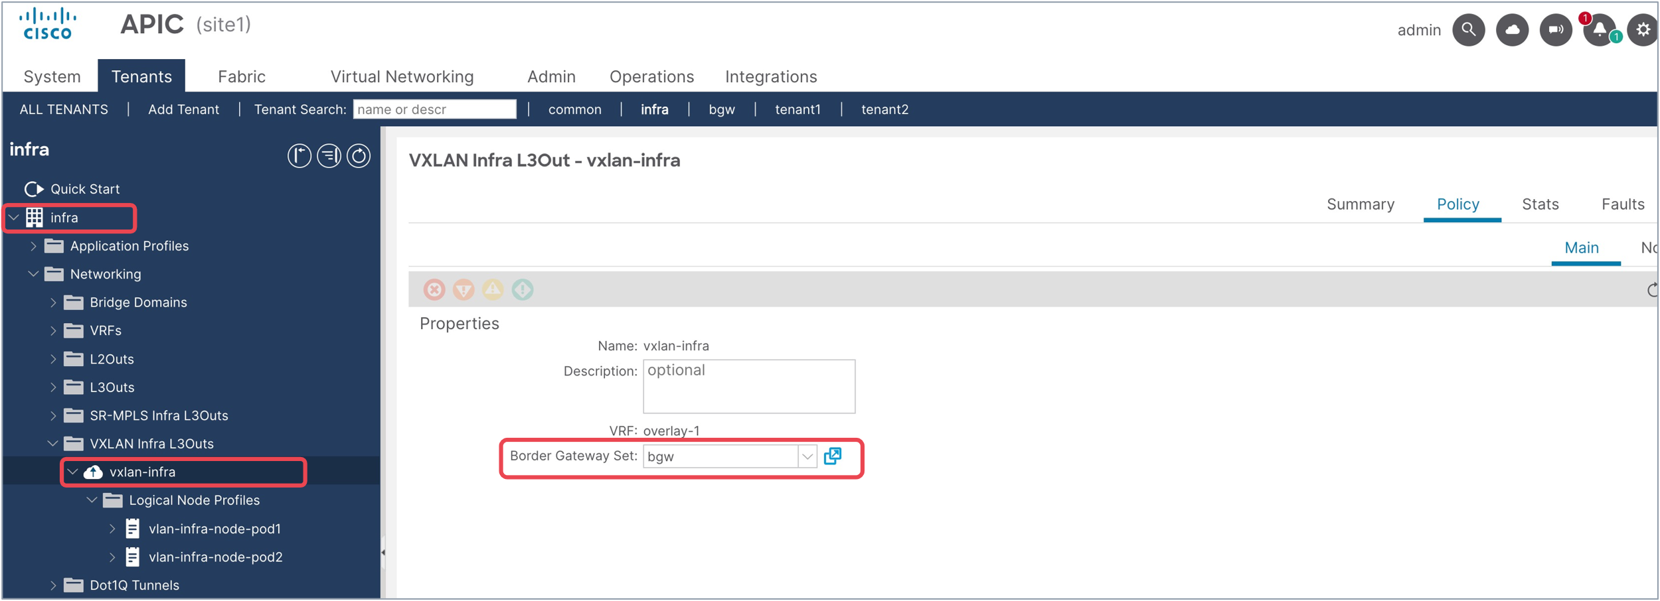Expand the L3Outs node
1660x601 pixels.
(53, 387)
